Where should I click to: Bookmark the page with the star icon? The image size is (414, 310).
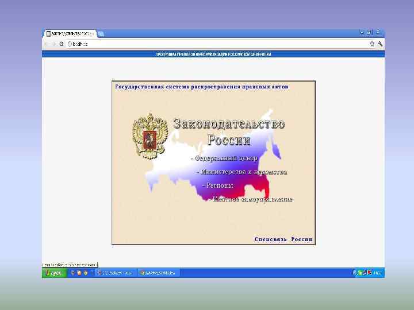(372, 44)
